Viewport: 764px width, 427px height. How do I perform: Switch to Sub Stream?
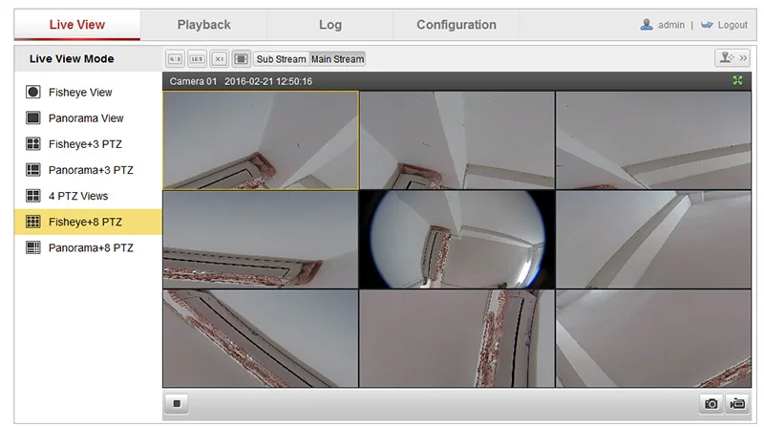pos(281,59)
